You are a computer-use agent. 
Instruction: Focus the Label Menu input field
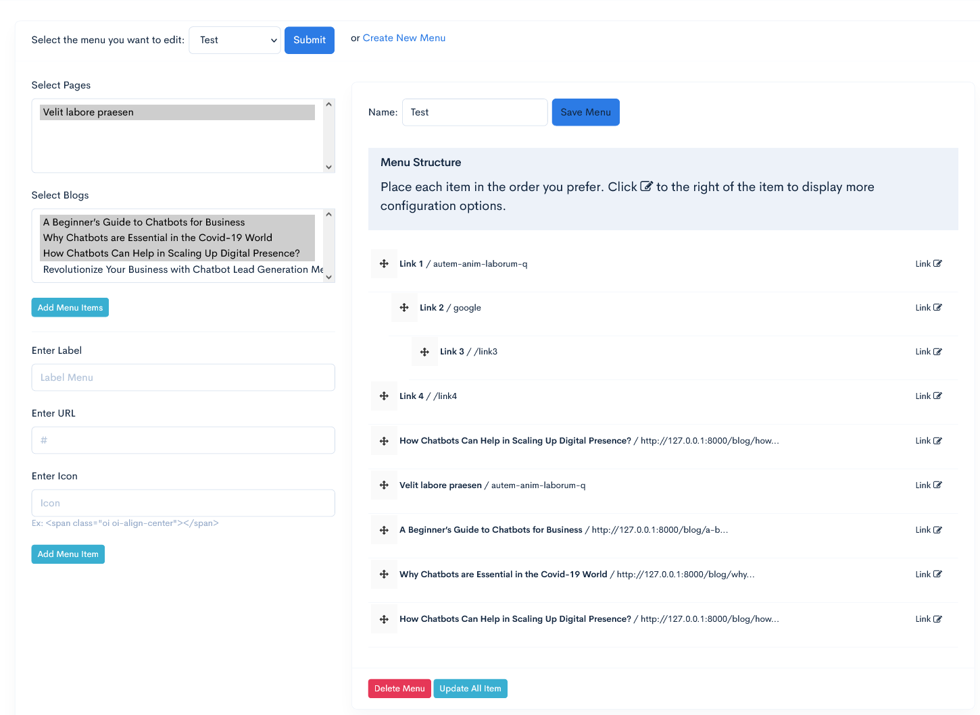(183, 377)
